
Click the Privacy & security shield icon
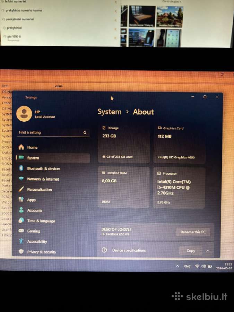click(x=21, y=252)
